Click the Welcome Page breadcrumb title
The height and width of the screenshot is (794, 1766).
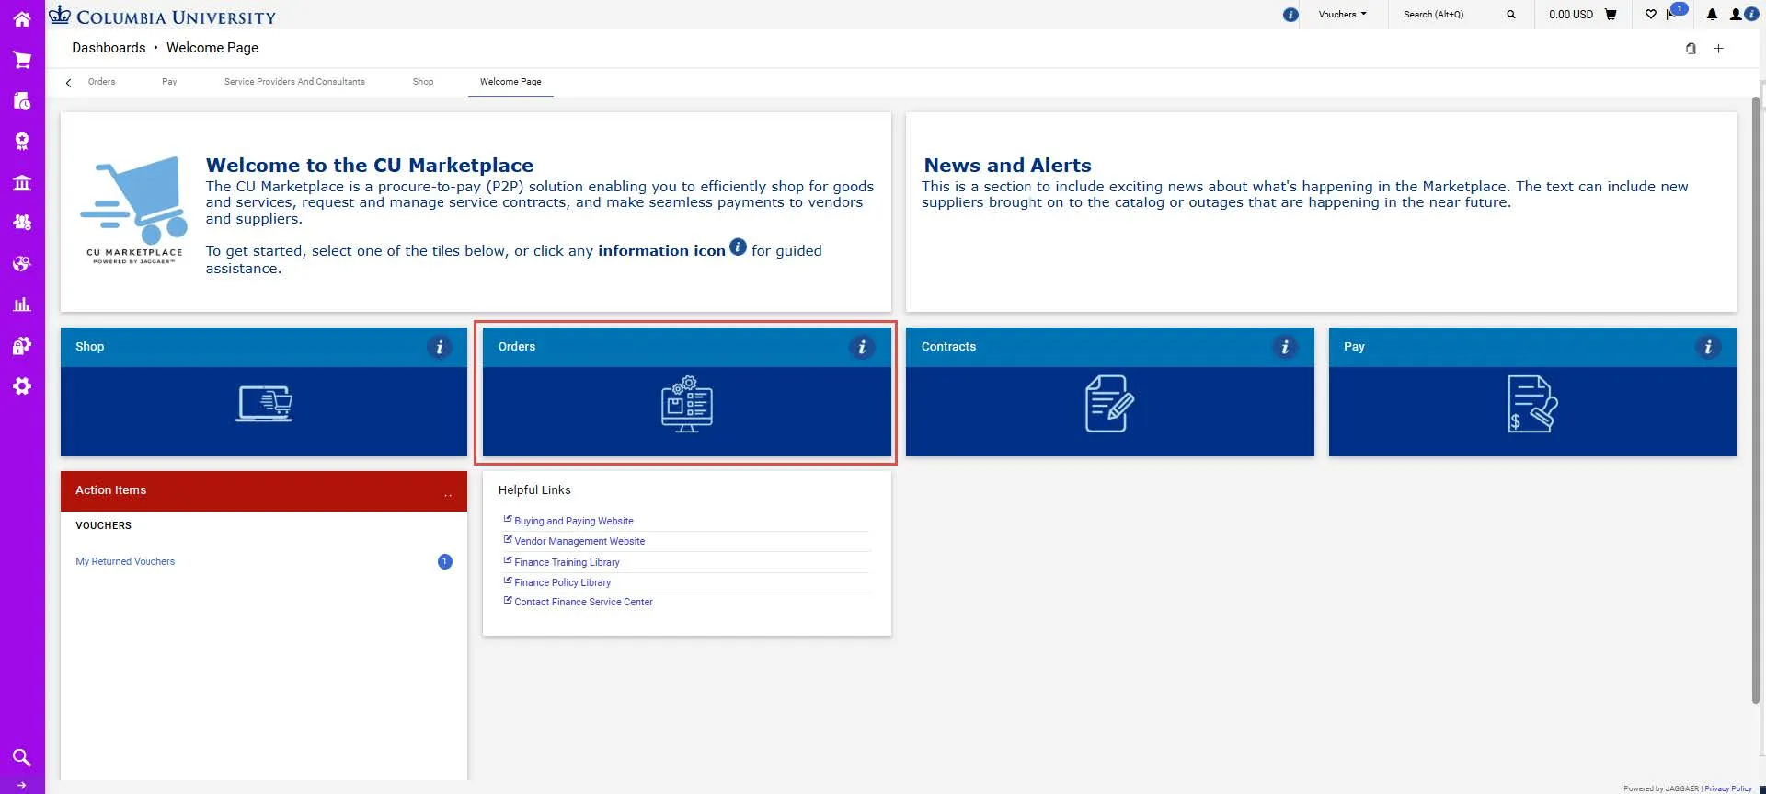(x=212, y=48)
